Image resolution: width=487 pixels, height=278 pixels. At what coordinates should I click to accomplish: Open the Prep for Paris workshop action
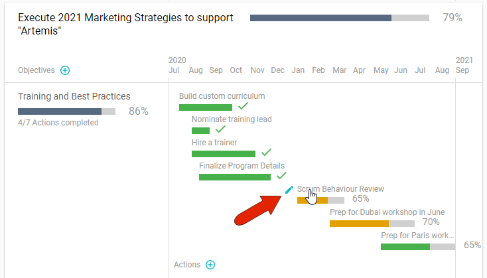point(417,236)
